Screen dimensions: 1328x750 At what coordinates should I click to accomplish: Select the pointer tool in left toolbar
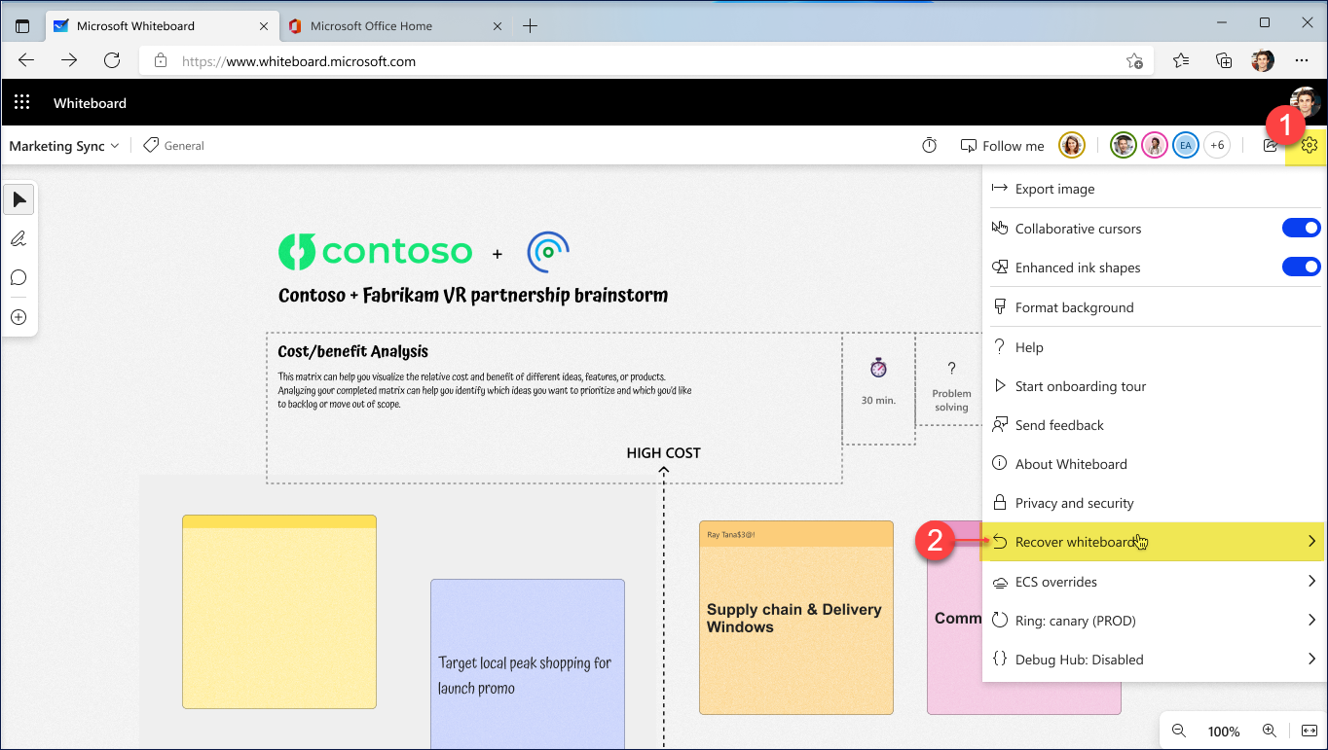18,200
